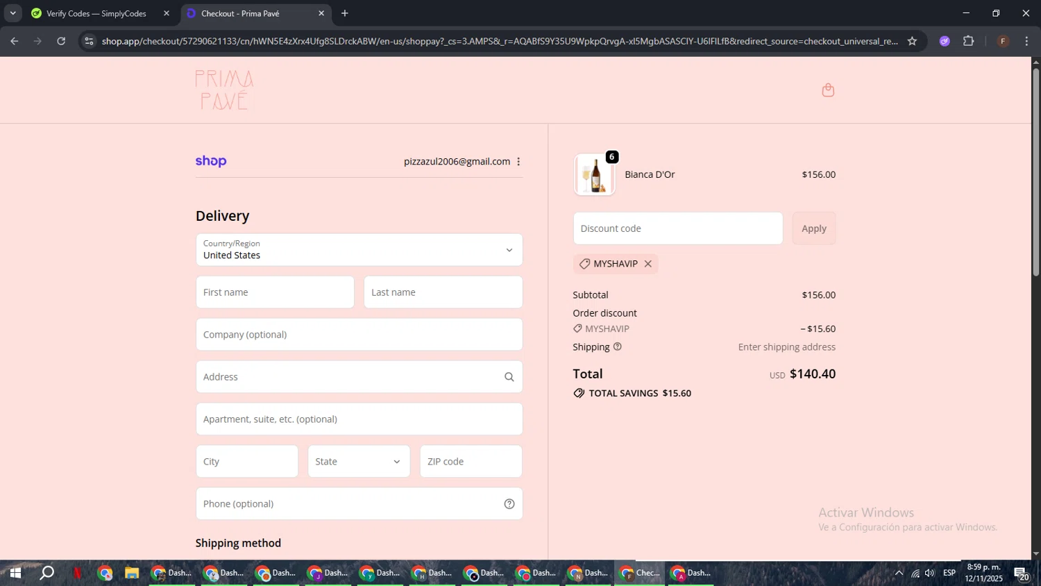Open Windows Start menu
This screenshot has height=586, width=1041.
coord(15,573)
